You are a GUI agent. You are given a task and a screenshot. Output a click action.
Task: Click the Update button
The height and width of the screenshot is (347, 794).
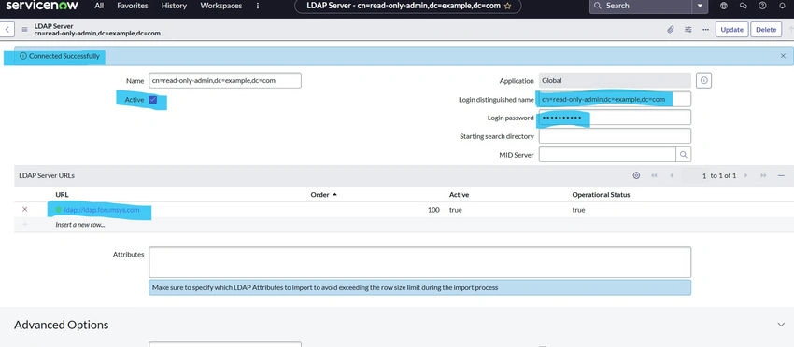pyautogui.click(x=731, y=29)
